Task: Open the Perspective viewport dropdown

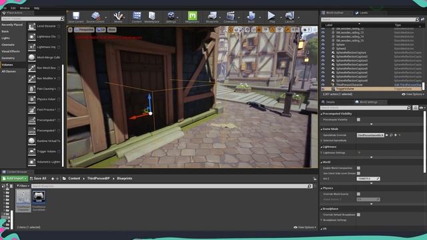Action: click(84, 29)
